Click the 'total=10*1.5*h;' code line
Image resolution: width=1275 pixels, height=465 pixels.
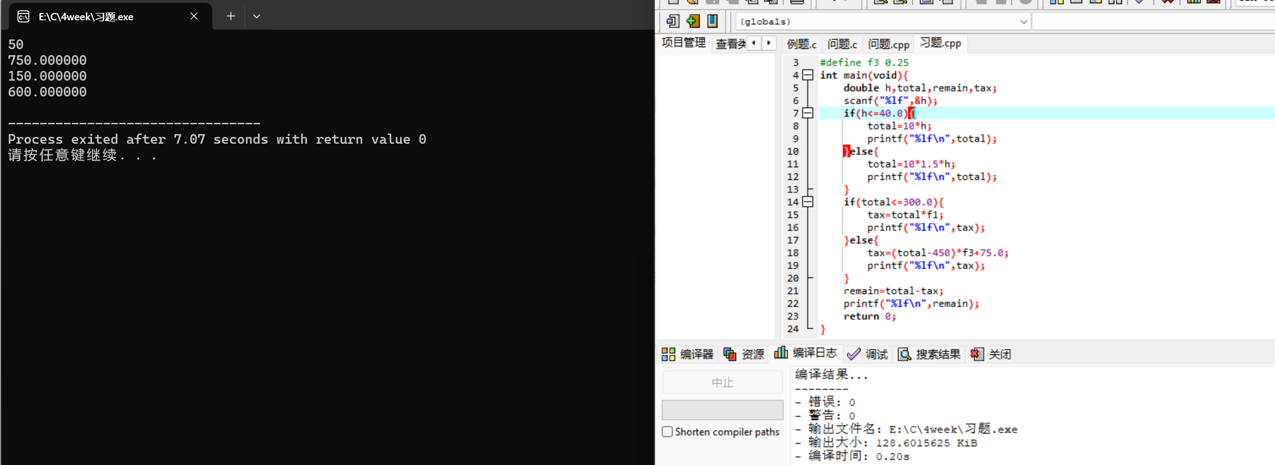[911, 164]
